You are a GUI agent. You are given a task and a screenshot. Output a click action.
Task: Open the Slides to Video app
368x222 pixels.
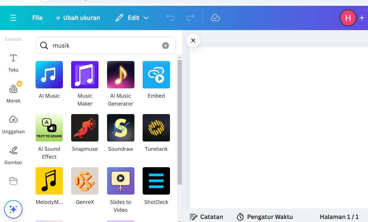pos(121,190)
